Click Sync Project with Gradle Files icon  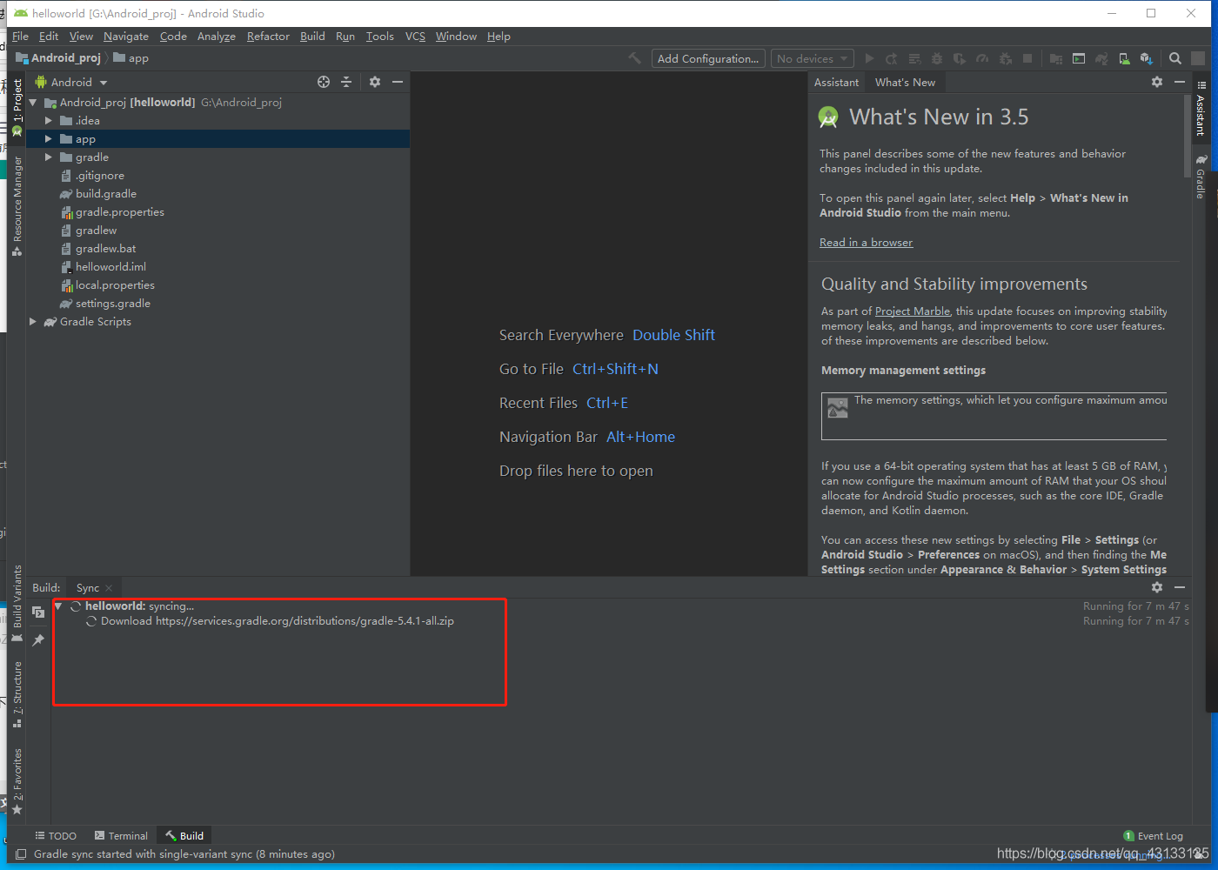tap(1101, 58)
